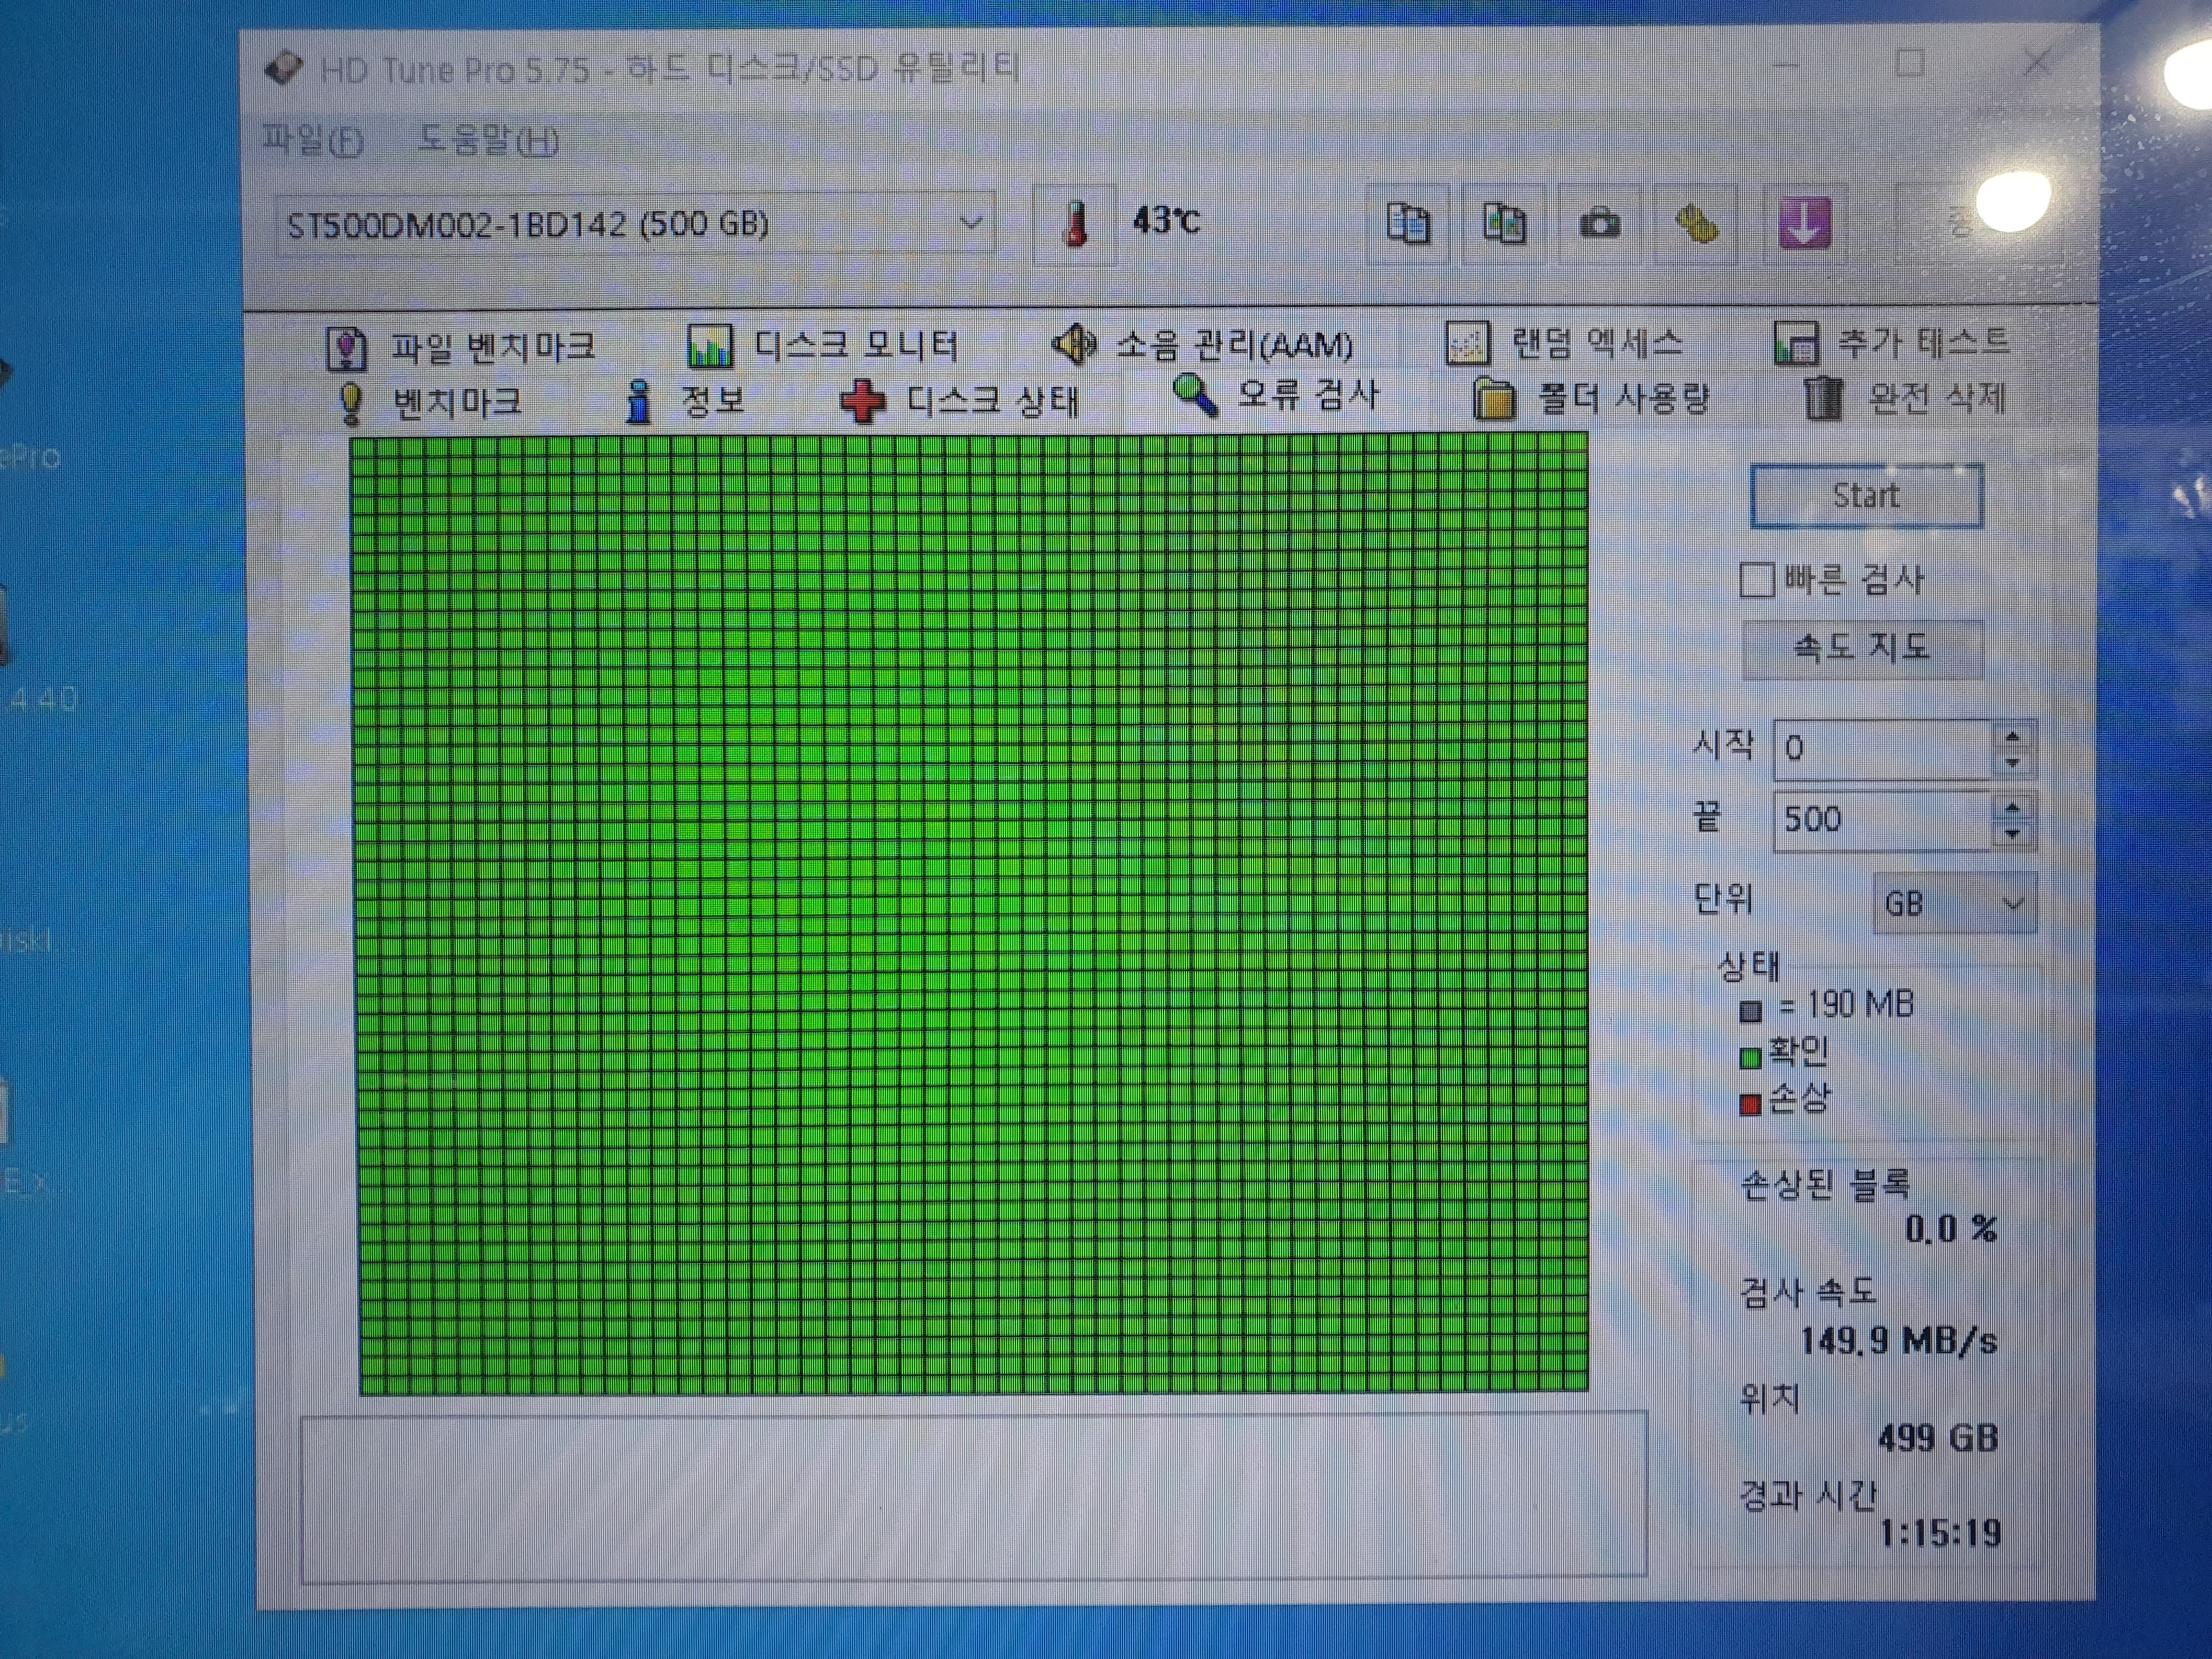Open the 도움말(H) menu
2212x1659 pixels.
pos(487,139)
